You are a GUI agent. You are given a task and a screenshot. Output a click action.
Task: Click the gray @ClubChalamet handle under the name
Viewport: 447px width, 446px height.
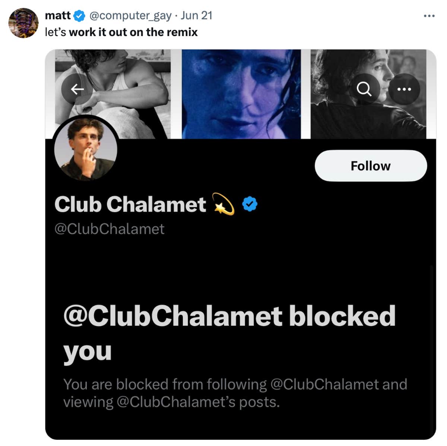pyautogui.click(x=110, y=229)
